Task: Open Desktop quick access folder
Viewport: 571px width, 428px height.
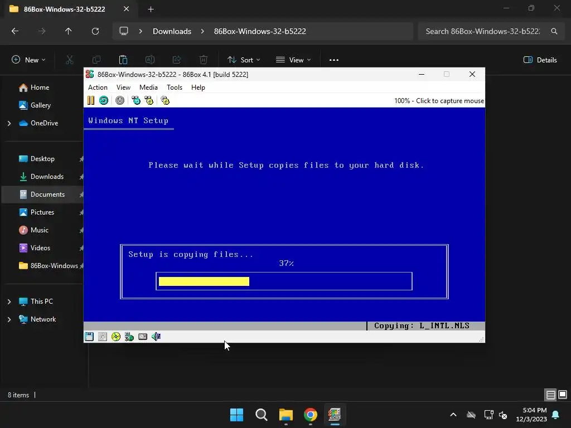Action: tap(42, 159)
